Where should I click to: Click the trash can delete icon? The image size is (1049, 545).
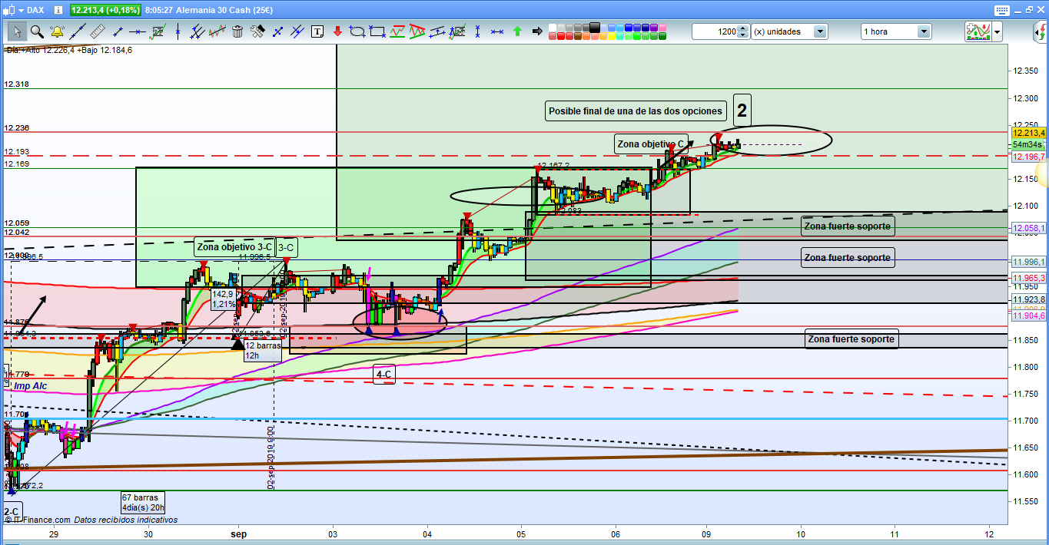click(x=237, y=31)
